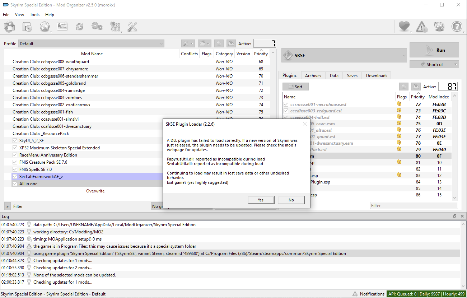Click the Refresh arrows toolbar icon

click(x=80, y=27)
